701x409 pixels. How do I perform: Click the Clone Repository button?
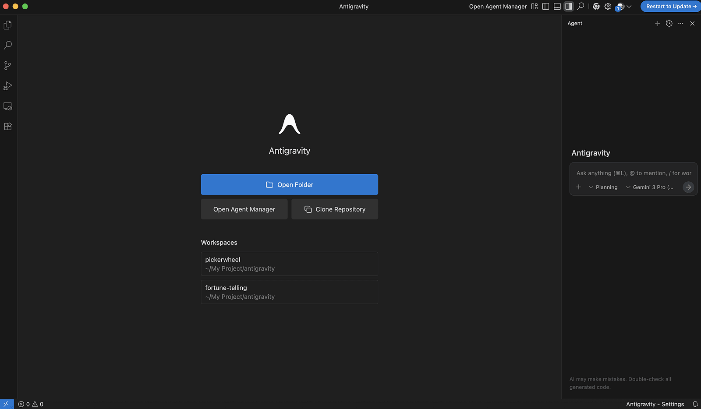(335, 209)
